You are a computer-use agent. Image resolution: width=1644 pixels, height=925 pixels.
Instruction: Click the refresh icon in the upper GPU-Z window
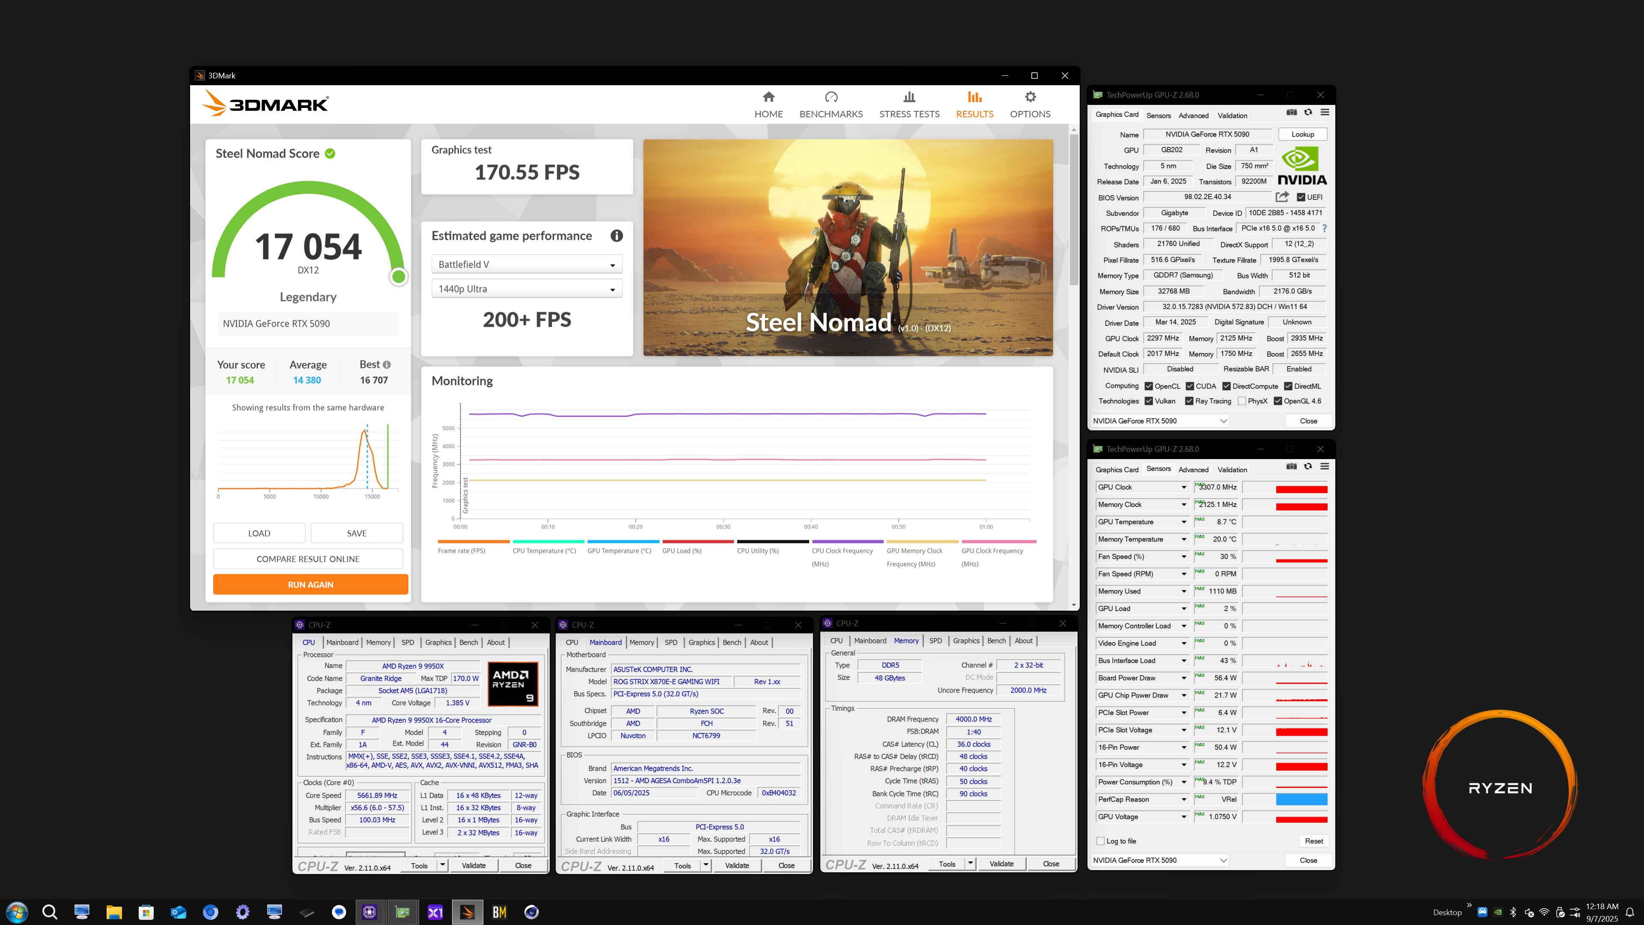pos(1308,112)
